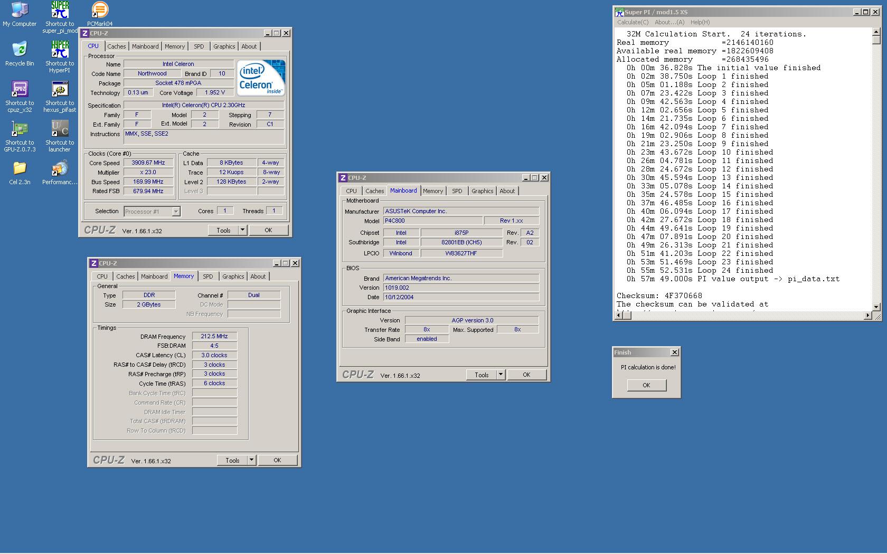
Task: Click OK in the Finish dialog
Action: point(646,385)
